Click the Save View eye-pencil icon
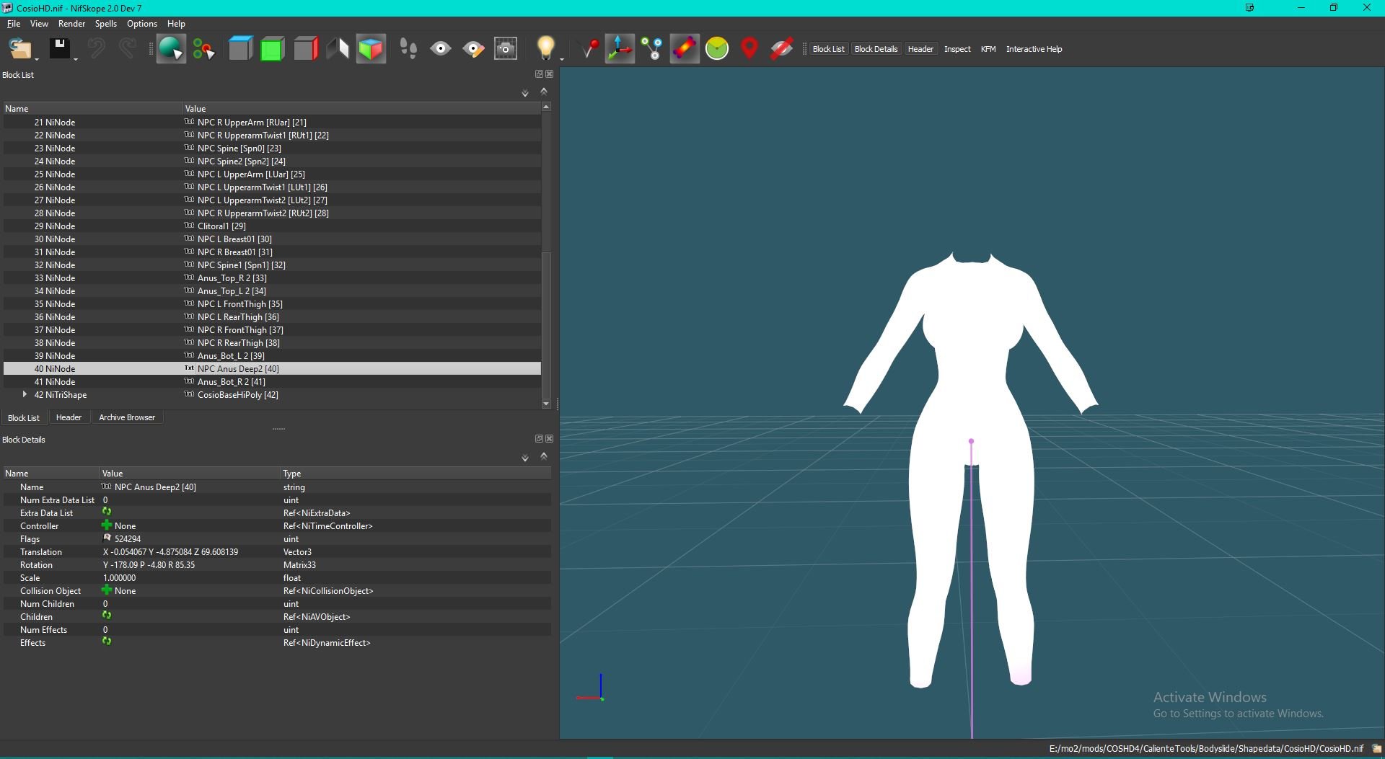The image size is (1385, 759). point(473,49)
